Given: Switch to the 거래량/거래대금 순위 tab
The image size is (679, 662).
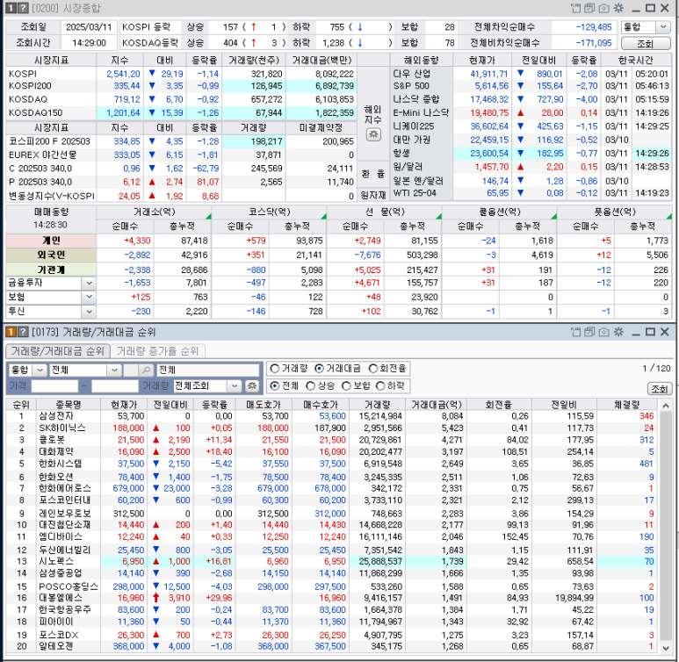Looking at the screenshot, I should (x=58, y=350).
